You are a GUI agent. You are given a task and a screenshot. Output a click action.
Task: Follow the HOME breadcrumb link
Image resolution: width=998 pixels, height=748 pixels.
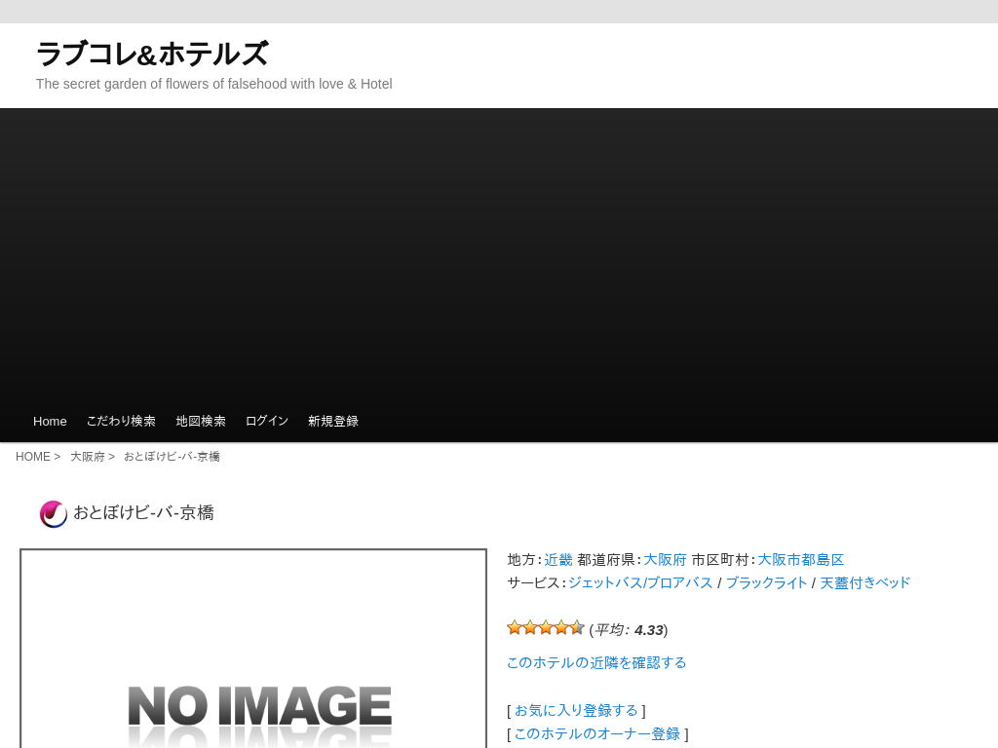click(x=32, y=457)
